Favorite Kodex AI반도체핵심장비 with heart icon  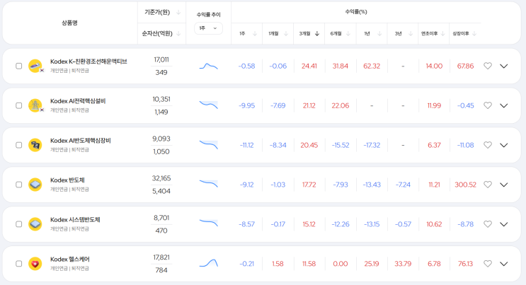pos(488,145)
